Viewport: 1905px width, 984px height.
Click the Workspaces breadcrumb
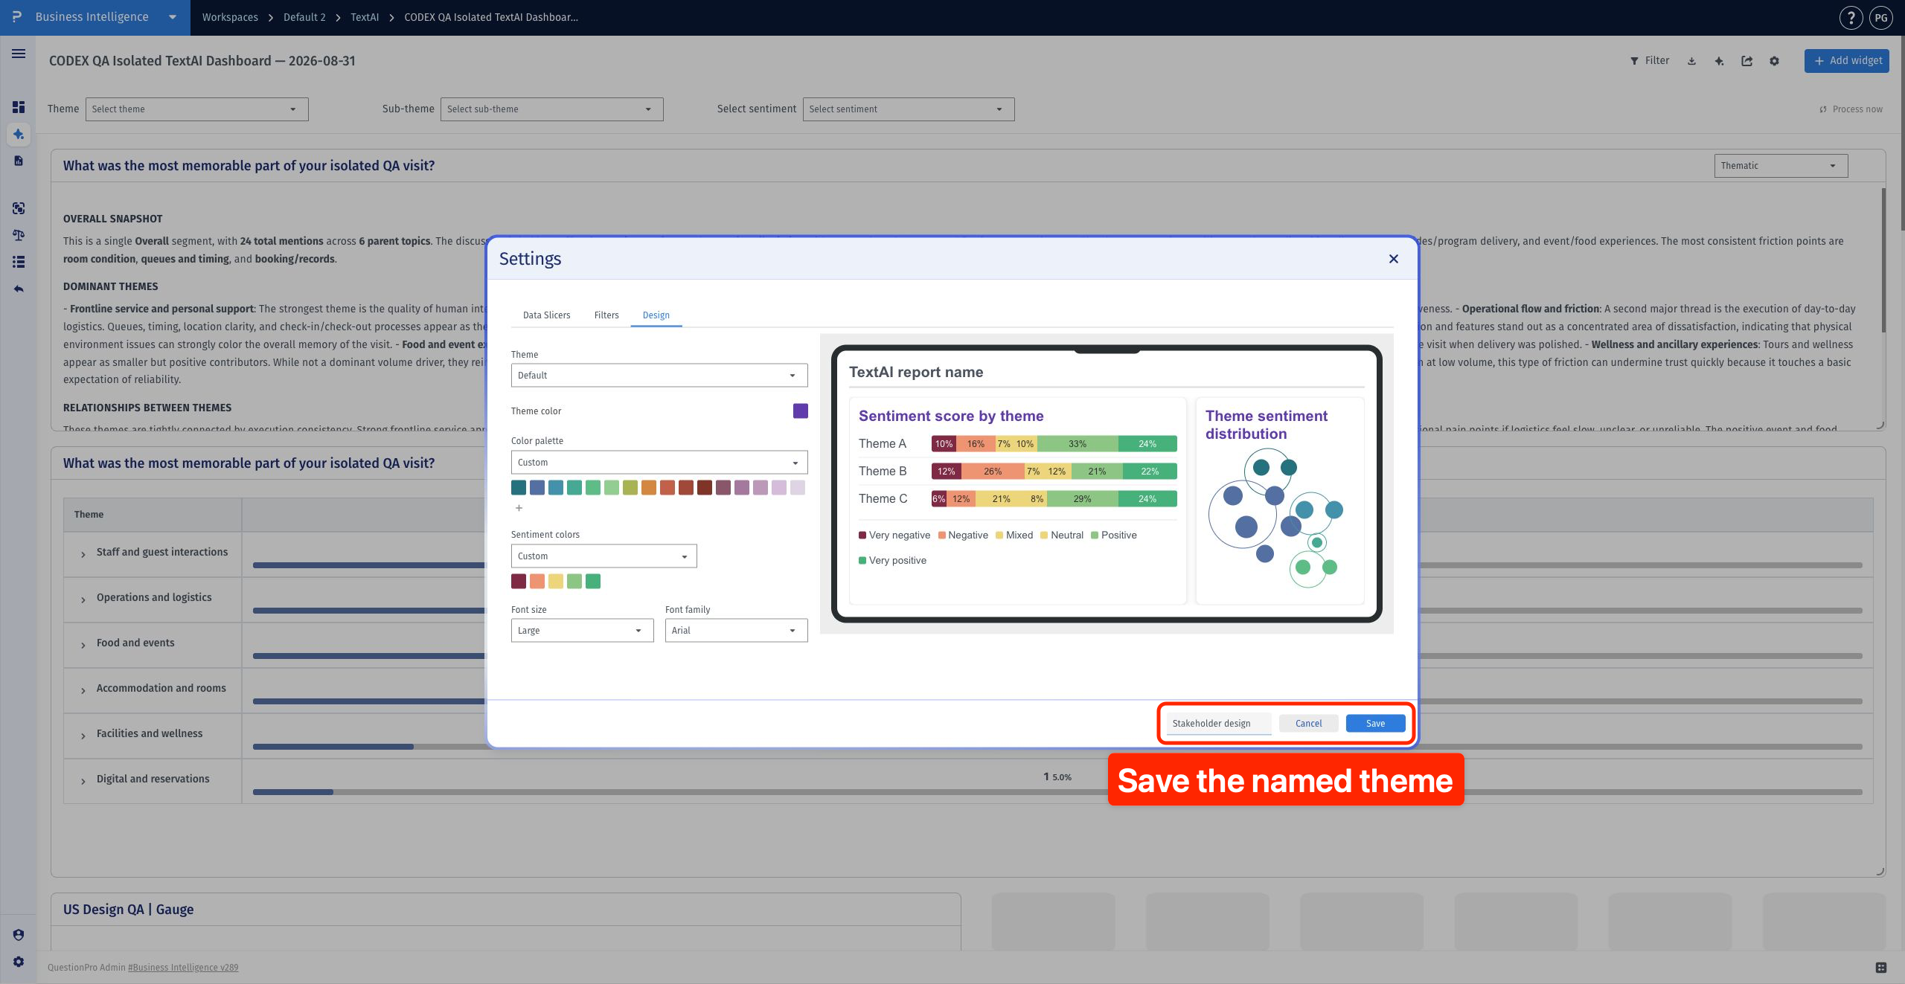point(230,17)
